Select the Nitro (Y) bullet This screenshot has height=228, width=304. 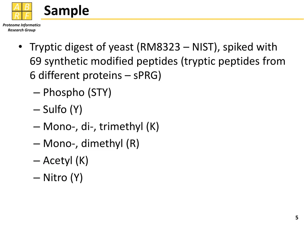58,178
